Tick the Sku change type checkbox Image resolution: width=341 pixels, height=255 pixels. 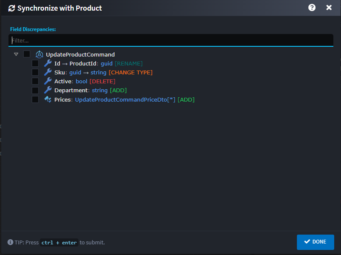pyautogui.click(x=35, y=72)
